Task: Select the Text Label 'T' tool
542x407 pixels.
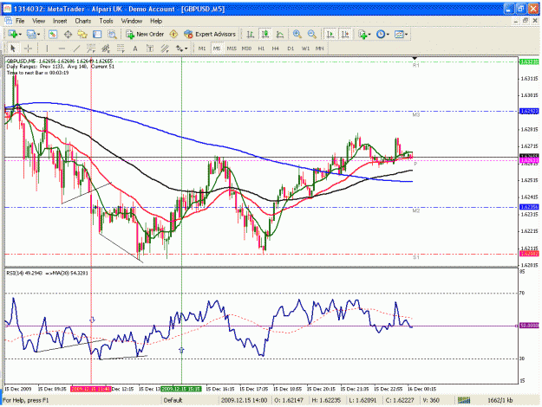Action: coord(150,48)
